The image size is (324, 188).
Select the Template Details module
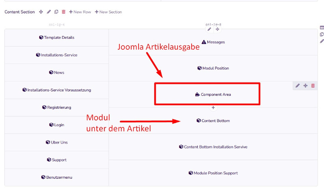click(x=57, y=38)
